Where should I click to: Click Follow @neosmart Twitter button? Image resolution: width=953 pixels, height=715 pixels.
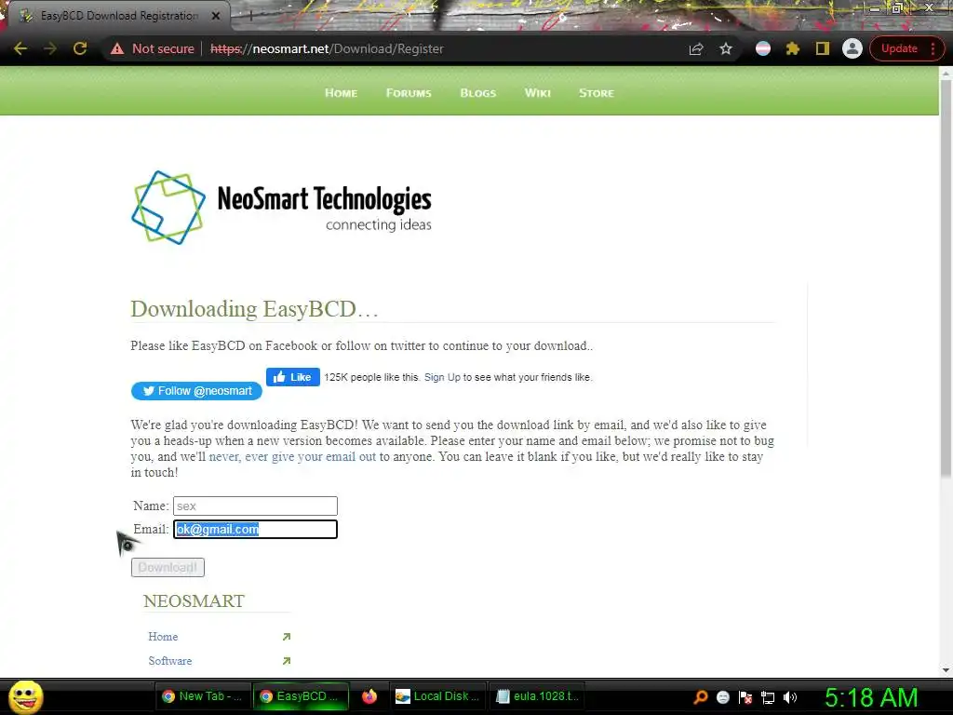click(x=196, y=391)
